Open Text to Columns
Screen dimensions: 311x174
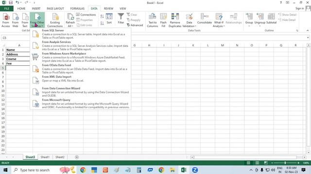[x=152, y=20]
